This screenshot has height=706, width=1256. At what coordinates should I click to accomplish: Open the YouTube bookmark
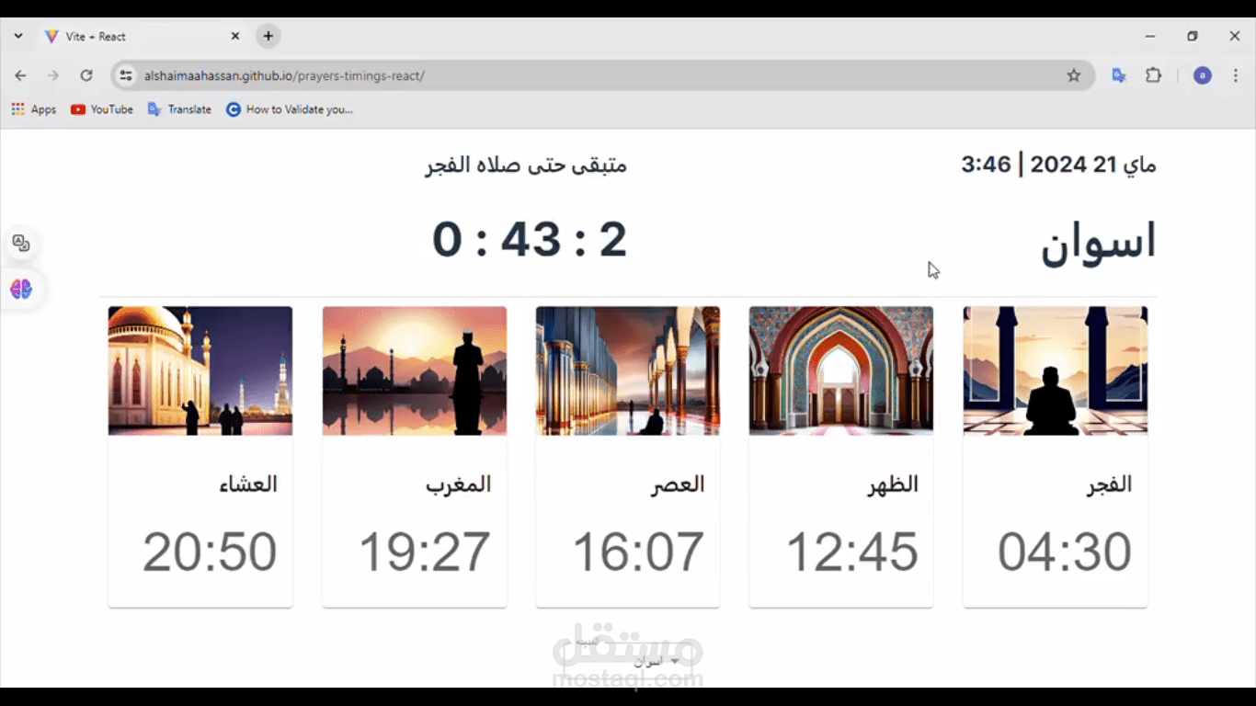click(102, 109)
